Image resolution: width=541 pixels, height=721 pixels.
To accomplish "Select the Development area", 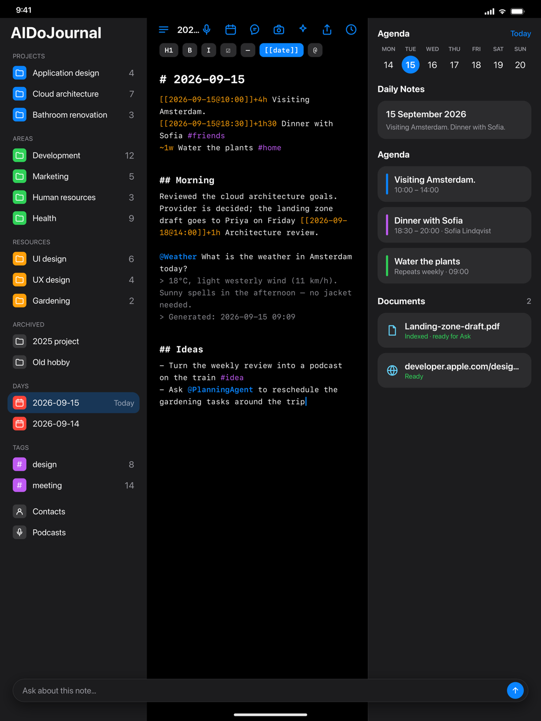I will (73, 156).
